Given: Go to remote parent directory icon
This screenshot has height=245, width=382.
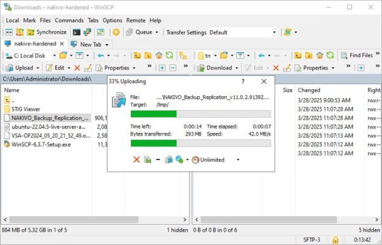Looking at the screenshot, I should pyautogui.click(x=298, y=55).
